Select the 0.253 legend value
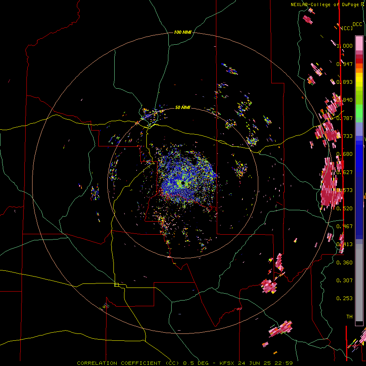Viewport: 366px width, 366px height. [x=344, y=298]
